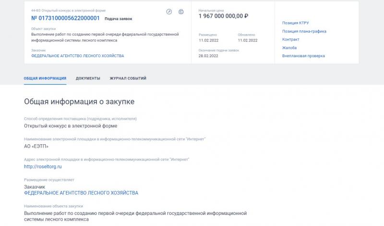Switch to the Документы tab
The width and height of the screenshot is (384, 226).
[88, 78]
